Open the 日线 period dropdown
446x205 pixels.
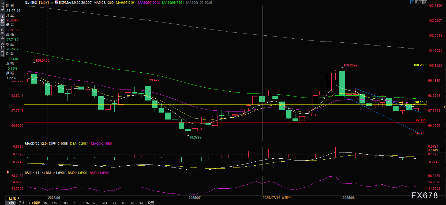(14, 198)
